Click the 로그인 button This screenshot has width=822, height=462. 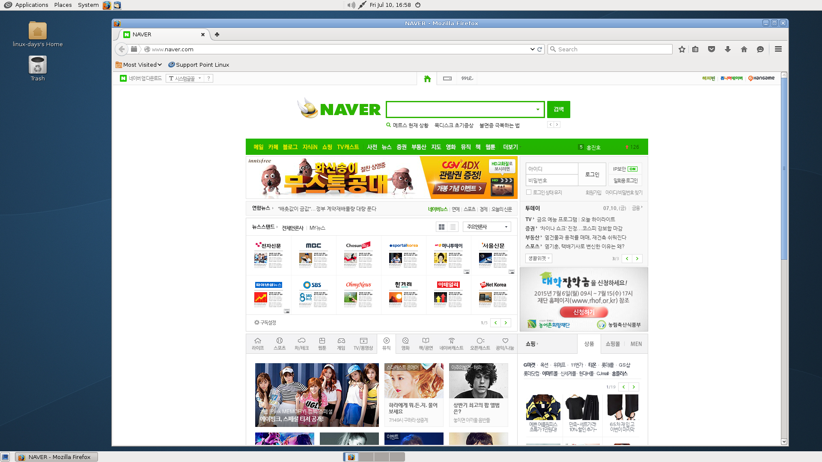(592, 175)
